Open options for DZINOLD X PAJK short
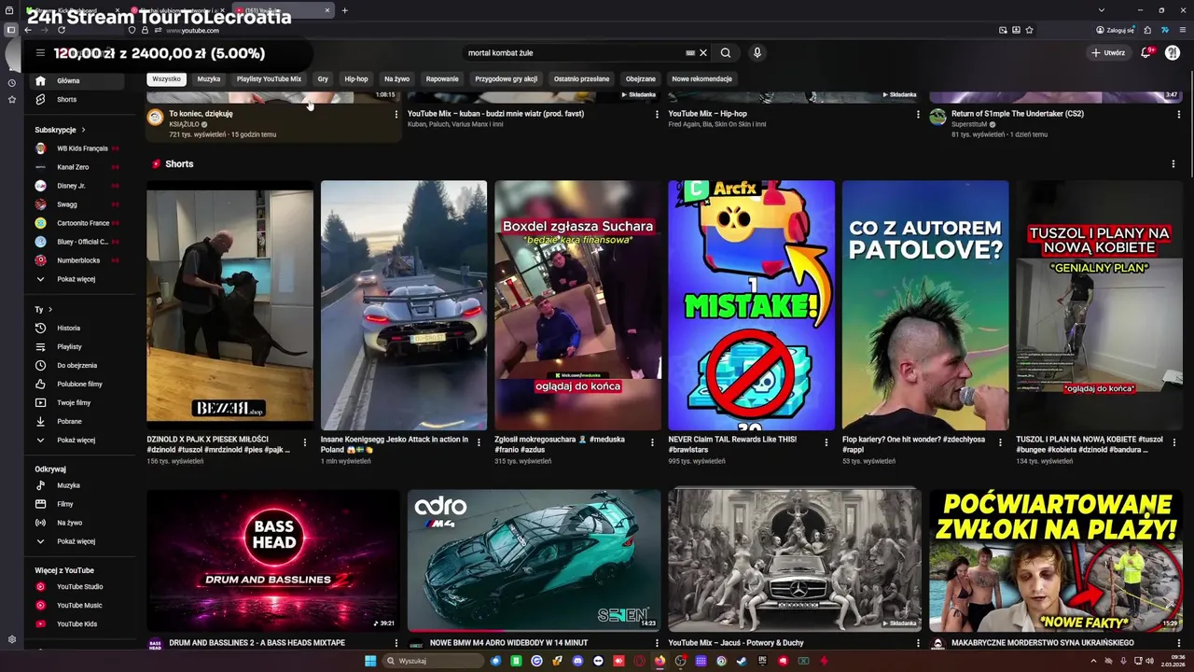Image resolution: width=1194 pixels, height=672 pixels. [x=304, y=442]
